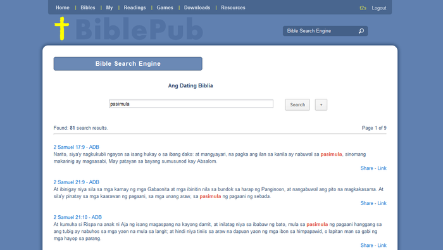The height and width of the screenshot is (250, 443).
Task: Click the Search button
Action: pos(297,105)
